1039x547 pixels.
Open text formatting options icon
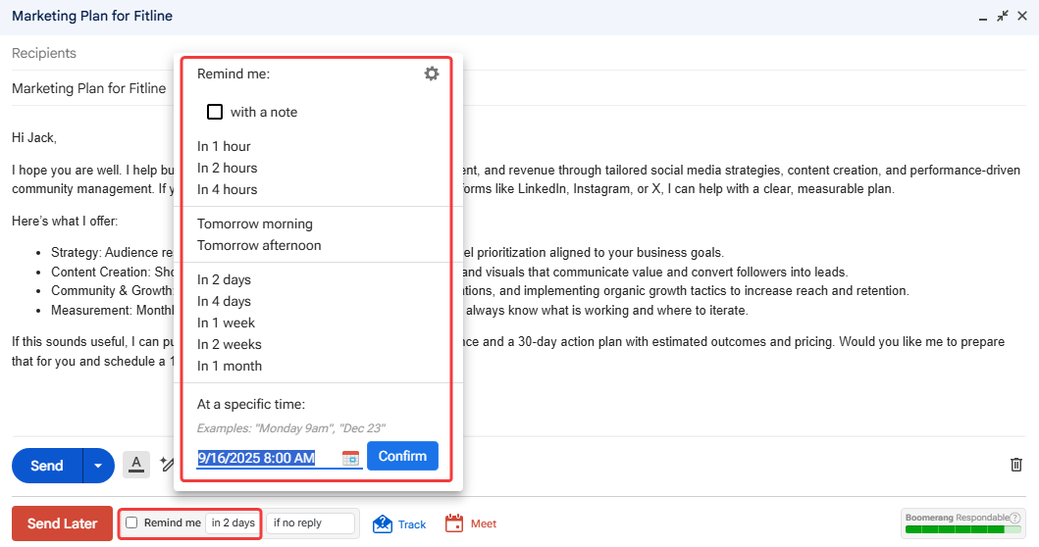136,465
